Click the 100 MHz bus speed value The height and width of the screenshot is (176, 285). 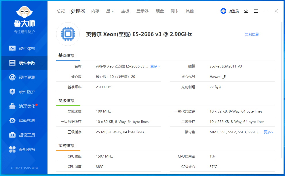click(103, 111)
